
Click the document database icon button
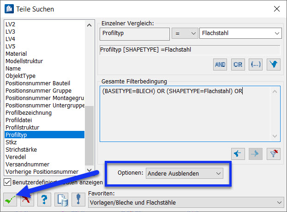point(61,200)
